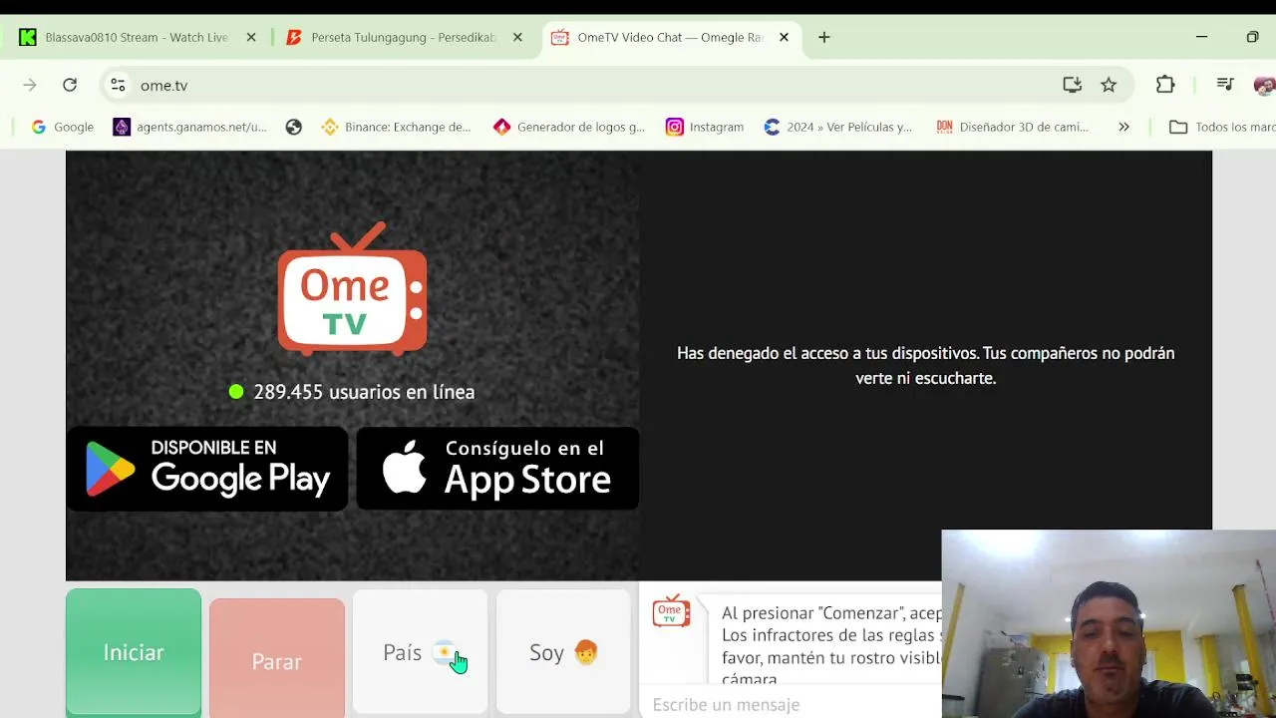Open the agents.ganamos.net bookmark

189,127
